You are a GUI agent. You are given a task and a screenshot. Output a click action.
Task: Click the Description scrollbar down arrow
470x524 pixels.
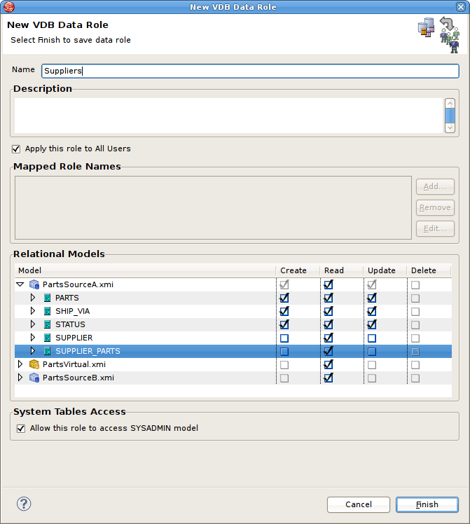point(450,127)
